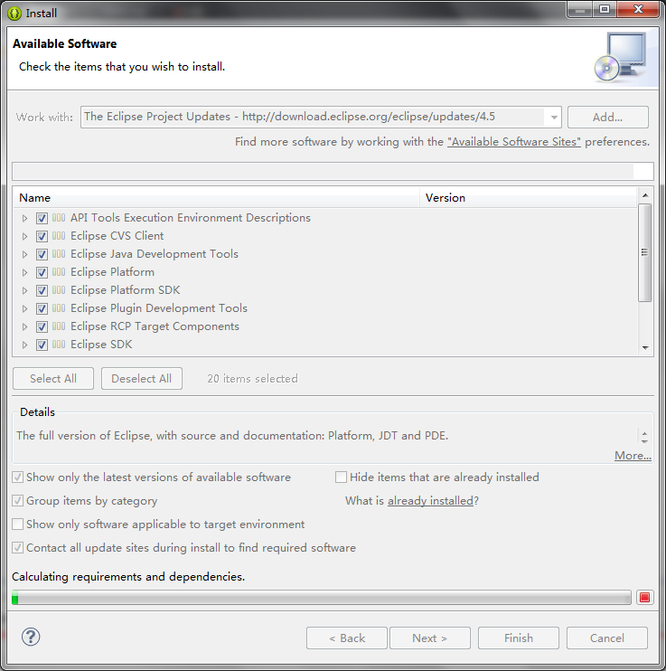Click the Finish button
Viewport: 666px width, 671px height.
click(519, 638)
